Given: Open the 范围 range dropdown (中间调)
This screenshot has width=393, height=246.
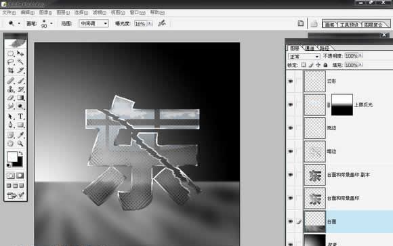Looking at the screenshot, I should click(x=94, y=24).
